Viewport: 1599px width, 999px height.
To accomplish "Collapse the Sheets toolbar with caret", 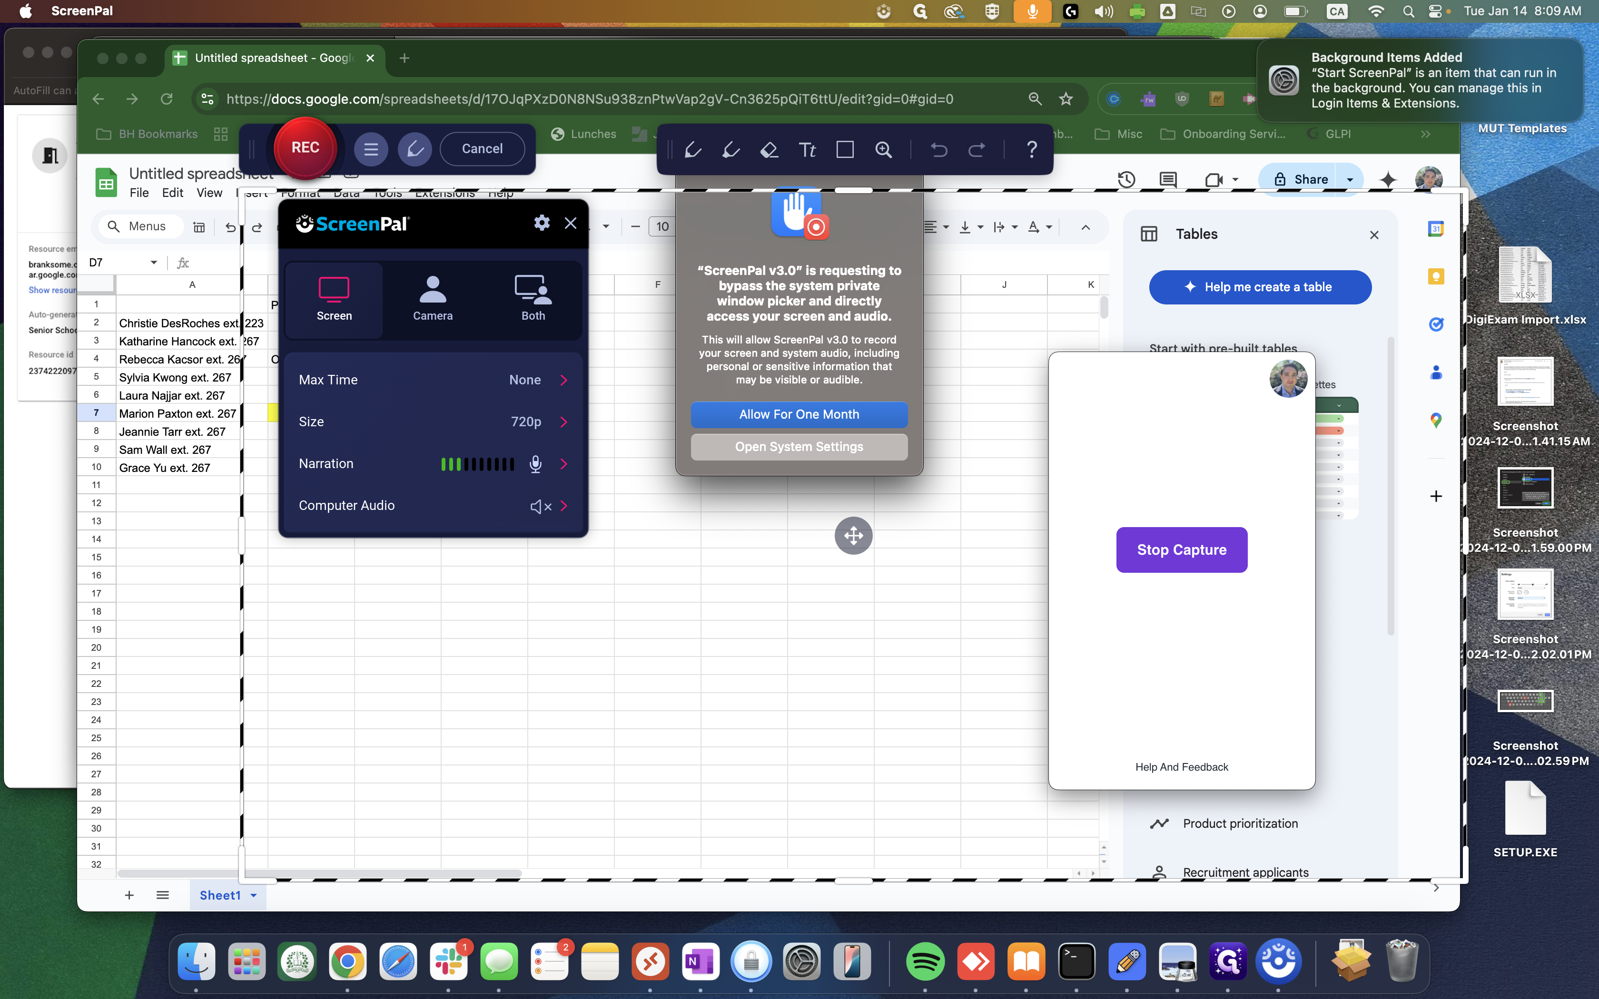I will pos(1086,227).
